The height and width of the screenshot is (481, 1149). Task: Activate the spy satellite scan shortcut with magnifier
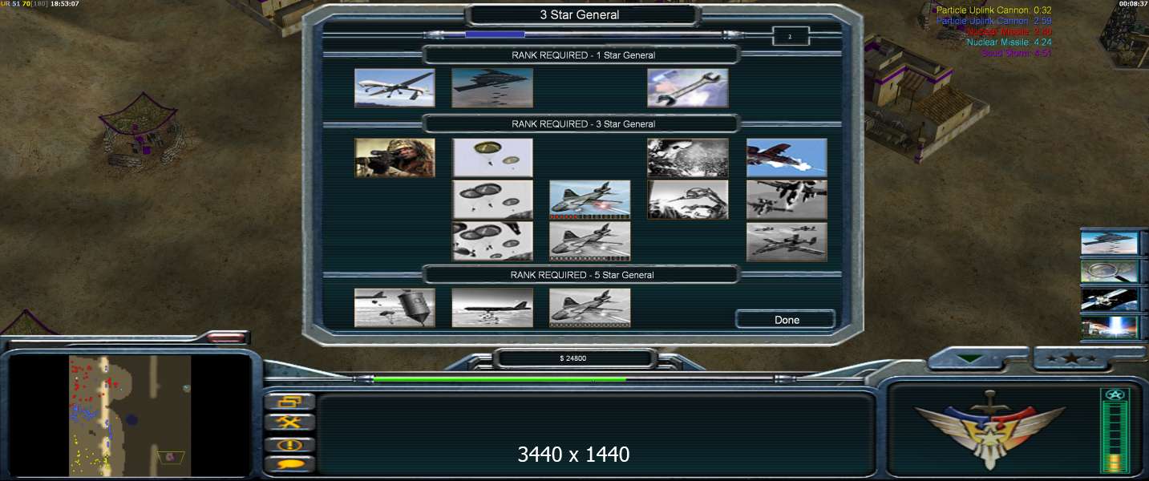tap(1110, 271)
